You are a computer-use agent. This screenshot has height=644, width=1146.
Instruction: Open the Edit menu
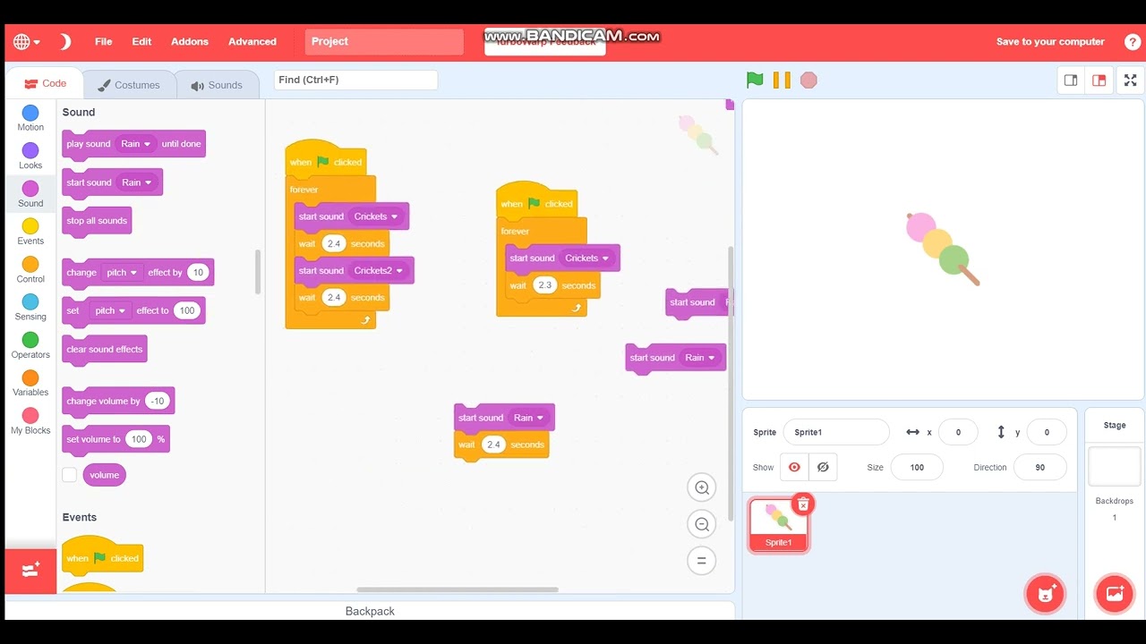(141, 41)
